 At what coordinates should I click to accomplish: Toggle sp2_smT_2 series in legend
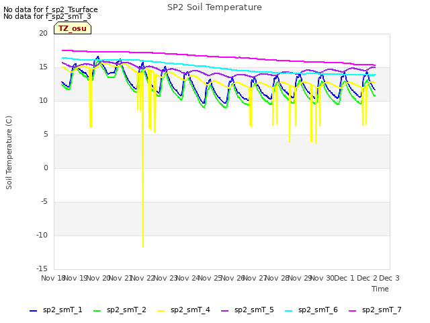pyautogui.click(x=120, y=310)
